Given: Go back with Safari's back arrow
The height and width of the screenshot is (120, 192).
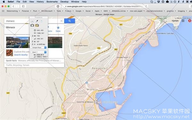Looking at the screenshot, I should [x=13, y=6].
